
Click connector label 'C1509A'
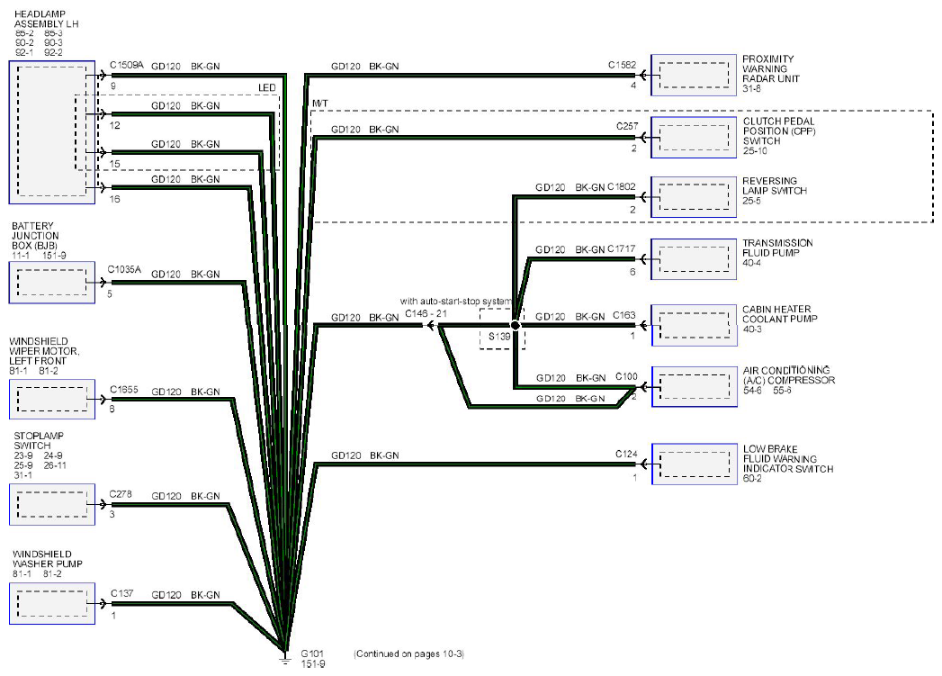(127, 65)
